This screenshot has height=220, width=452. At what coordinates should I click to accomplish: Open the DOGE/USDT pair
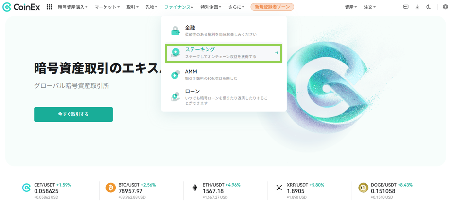pyautogui.click(x=383, y=185)
